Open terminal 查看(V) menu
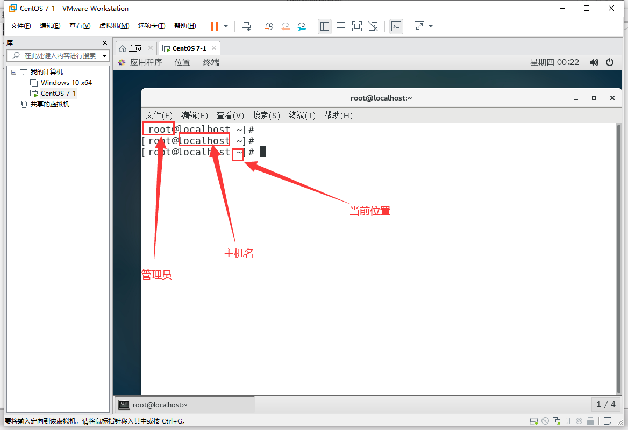The width and height of the screenshot is (628, 430). click(x=230, y=116)
